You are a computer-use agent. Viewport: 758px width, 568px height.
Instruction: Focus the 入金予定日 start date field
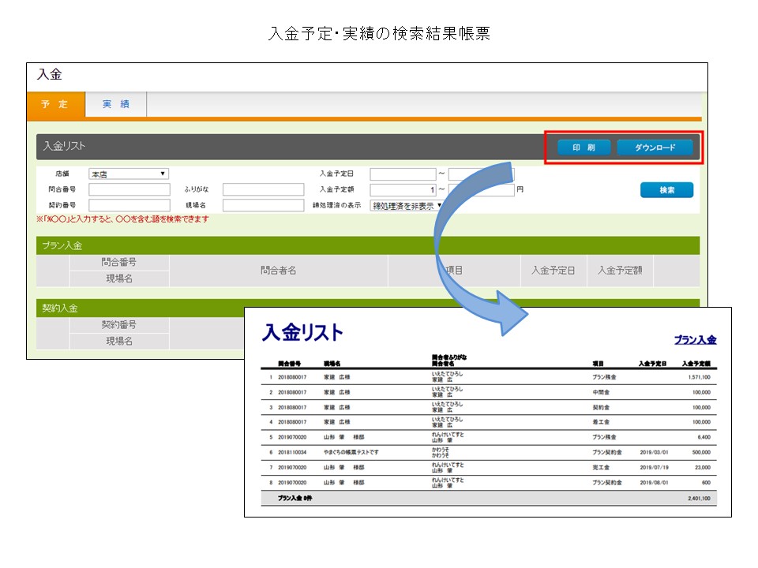coord(403,174)
